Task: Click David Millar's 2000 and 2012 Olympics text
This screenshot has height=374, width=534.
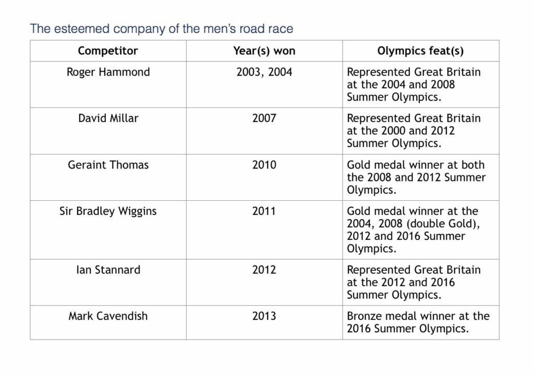Action: [x=414, y=130]
